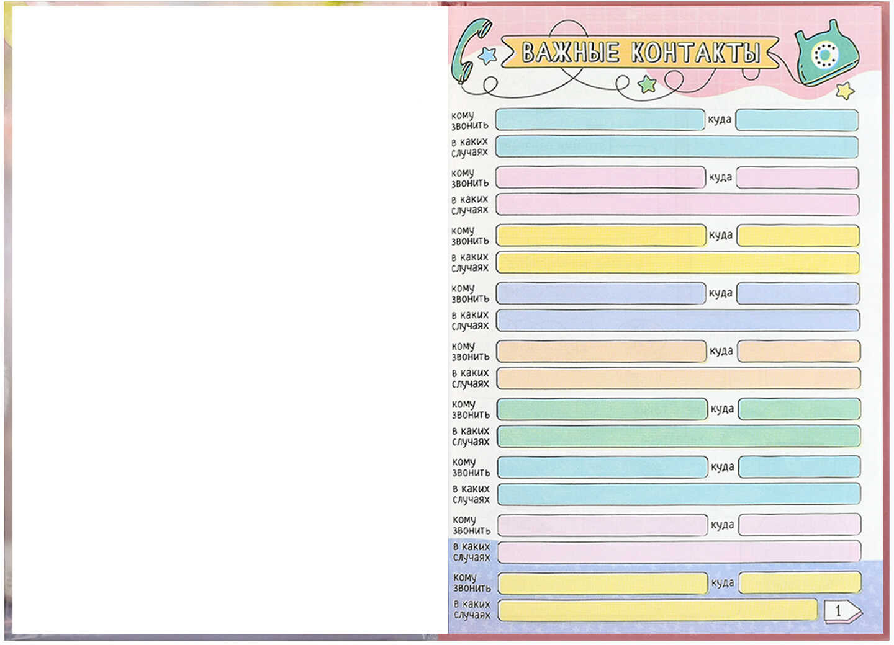Click the first blue 'кому звонить' field at top
The image size is (894, 645).
tap(600, 120)
